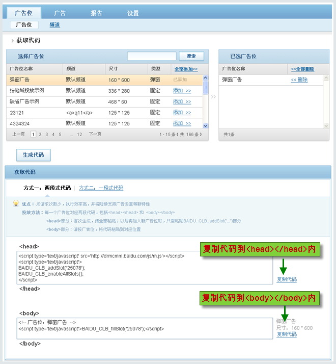Viewport: 336px width, 364px height.
Task: Click the 按地域投放示例 slot name
Action: point(26,91)
